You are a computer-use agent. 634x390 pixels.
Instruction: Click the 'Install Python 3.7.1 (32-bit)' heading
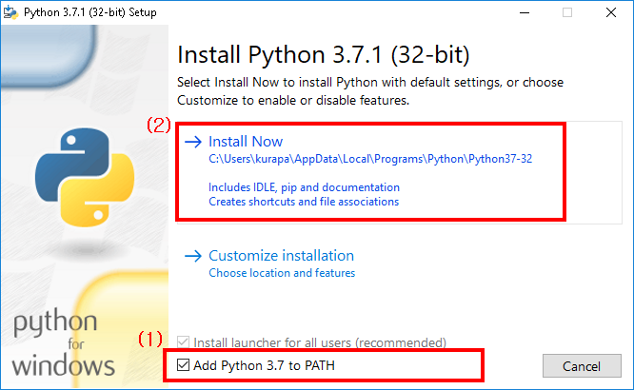(x=324, y=54)
